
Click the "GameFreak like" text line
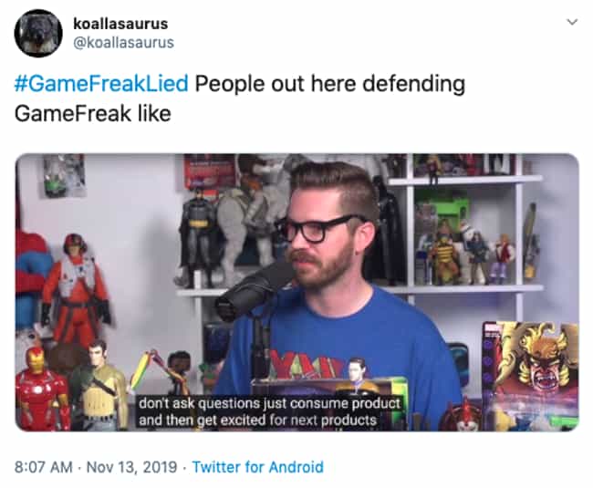pyautogui.click(x=93, y=113)
